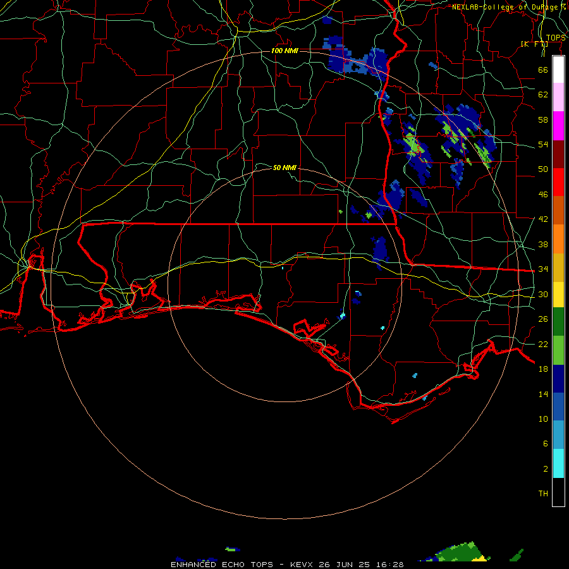Screen dimensions: 569x569
Task: Select the dark green legend swatch
Action: [558, 322]
